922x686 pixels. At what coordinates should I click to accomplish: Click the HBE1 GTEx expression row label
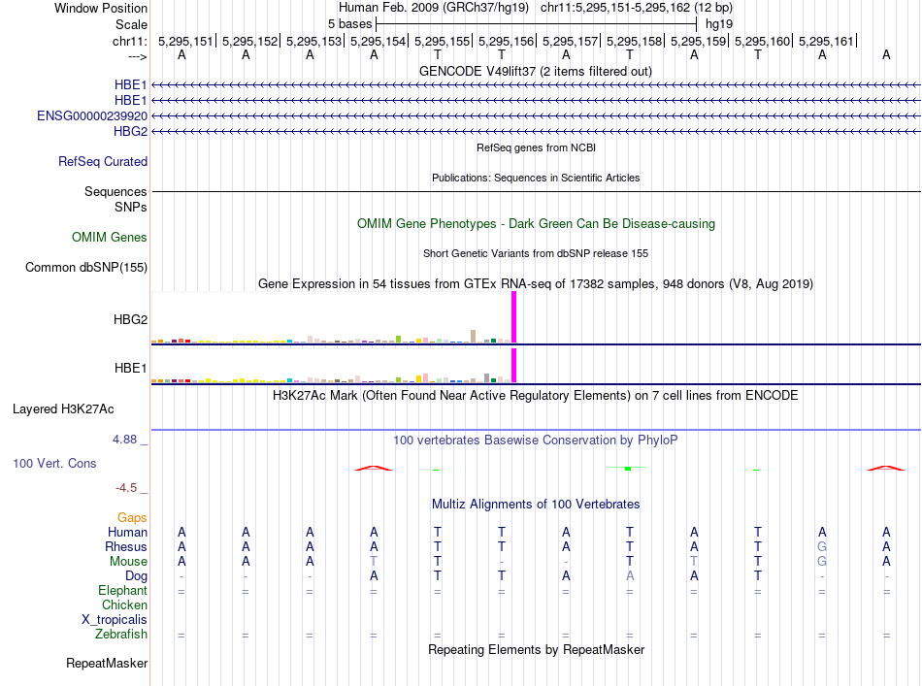[x=131, y=368]
